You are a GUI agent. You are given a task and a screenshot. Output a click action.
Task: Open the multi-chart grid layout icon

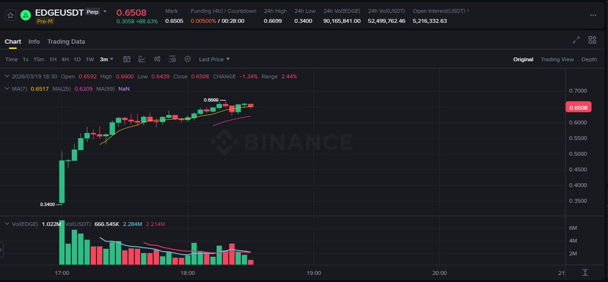point(592,40)
